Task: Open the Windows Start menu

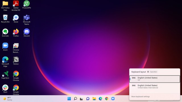Action: [69, 99]
